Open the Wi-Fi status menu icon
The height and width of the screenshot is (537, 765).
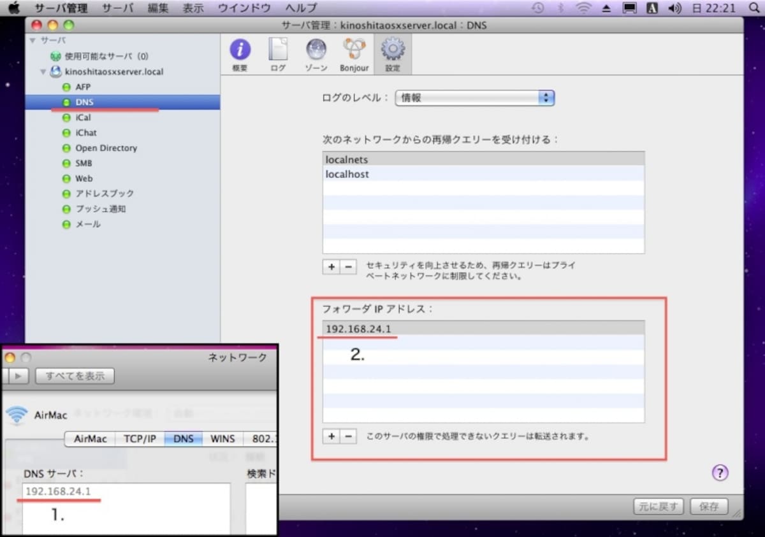[583, 8]
